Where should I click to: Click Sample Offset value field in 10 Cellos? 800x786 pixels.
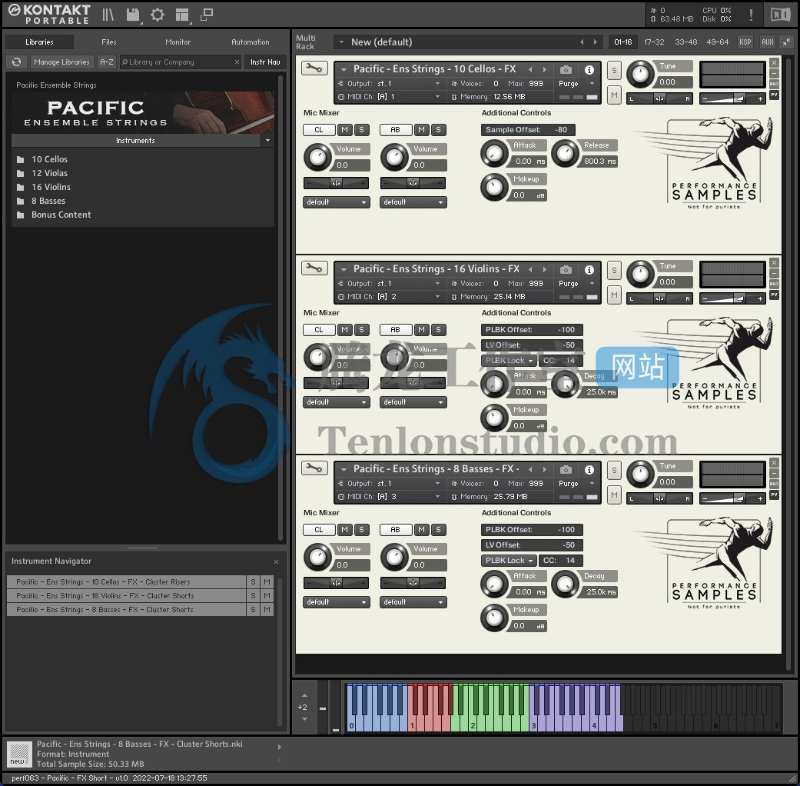(x=528, y=130)
